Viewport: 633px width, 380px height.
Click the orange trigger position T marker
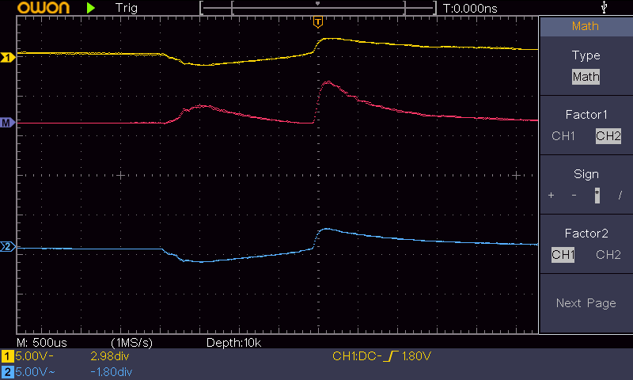click(x=318, y=21)
